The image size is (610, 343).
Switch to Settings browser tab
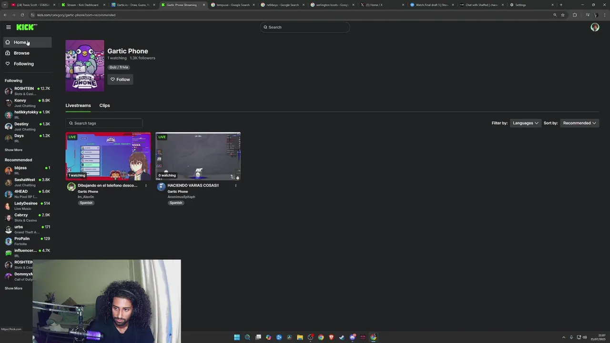coord(531,5)
